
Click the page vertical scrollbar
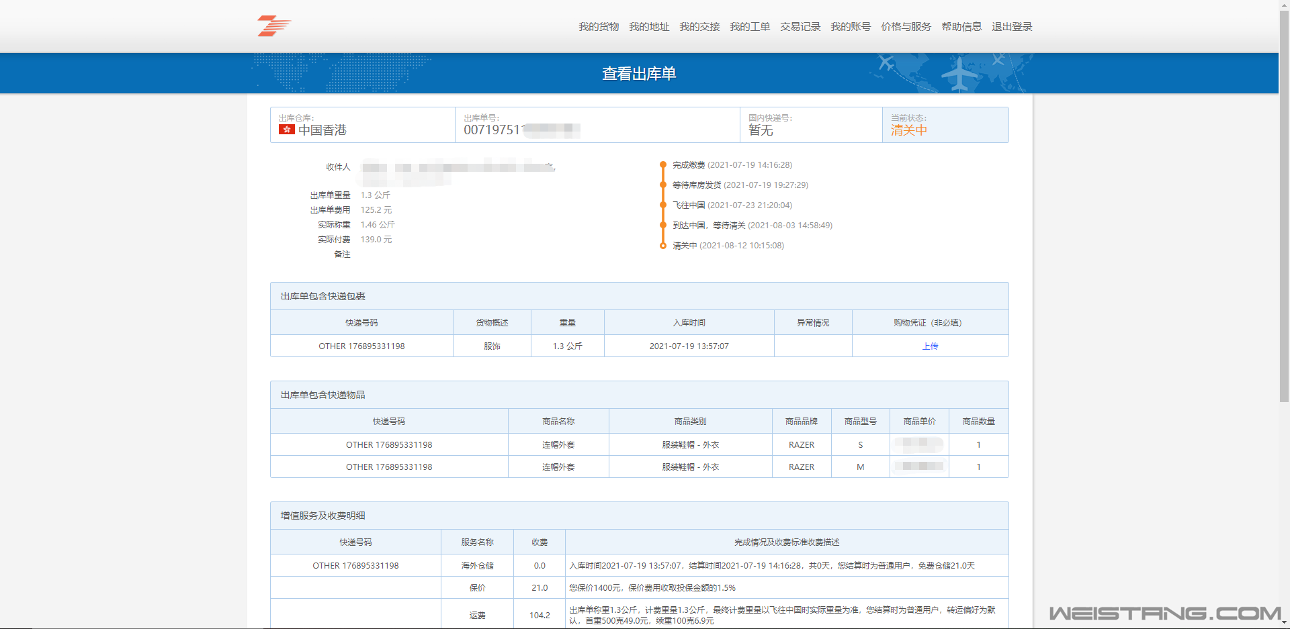click(x=1284, y=201)
